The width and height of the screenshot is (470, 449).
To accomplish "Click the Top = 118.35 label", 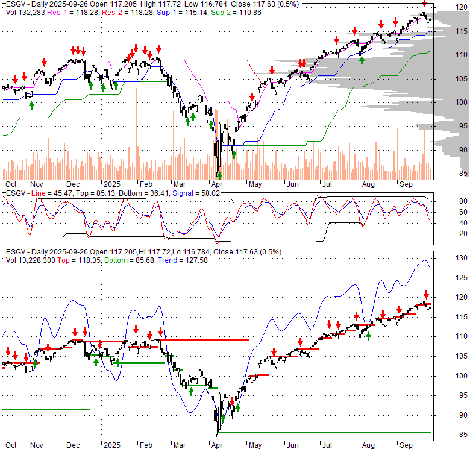I will click(x=78, y=260).
